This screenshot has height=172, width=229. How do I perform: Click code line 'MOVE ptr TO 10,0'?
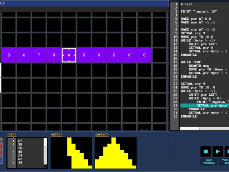197,37
